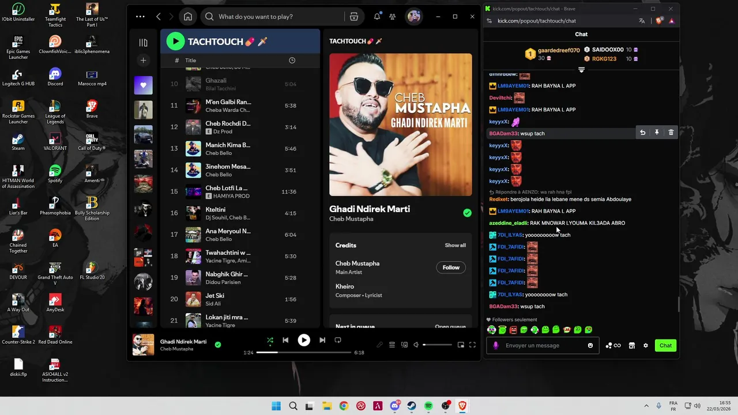Select track 'Cheb Rochdi D...'
738x415 pixels.
tap(240, 127)
